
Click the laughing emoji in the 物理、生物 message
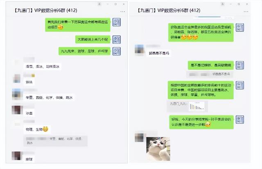(x=45, y=129)
